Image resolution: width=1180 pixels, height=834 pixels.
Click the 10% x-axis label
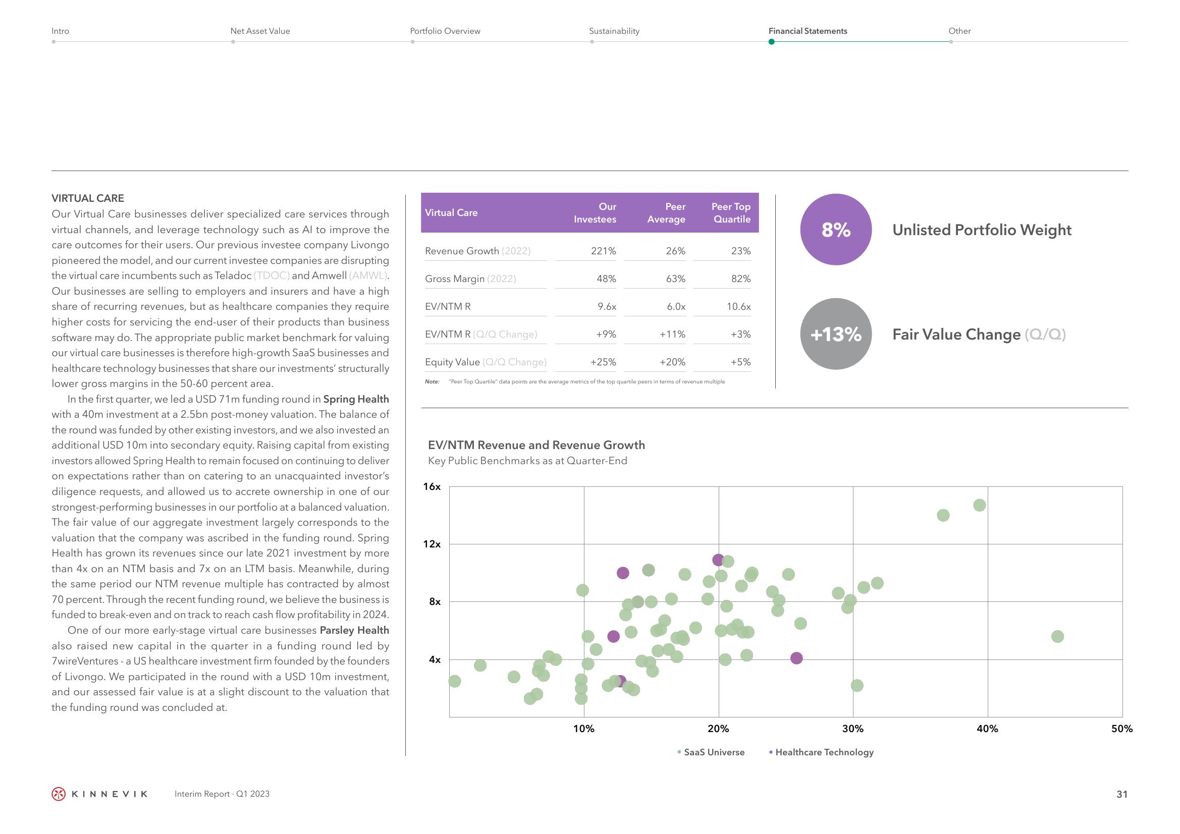[x=584, y=729]
